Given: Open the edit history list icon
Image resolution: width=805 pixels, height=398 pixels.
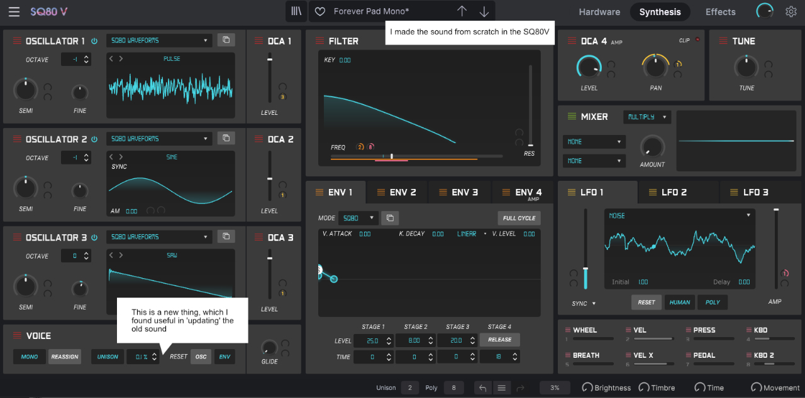Looking at the screenshot, I should click(x=501, y=388).
